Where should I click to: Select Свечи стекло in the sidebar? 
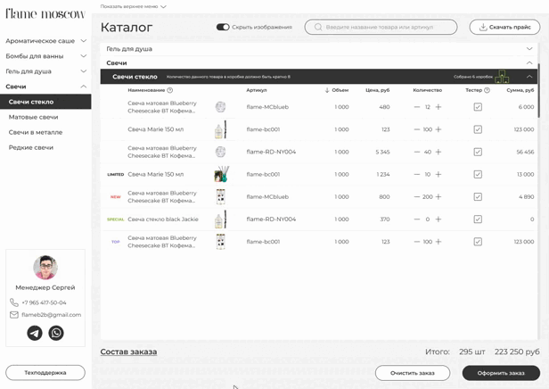tap(45, 102)
